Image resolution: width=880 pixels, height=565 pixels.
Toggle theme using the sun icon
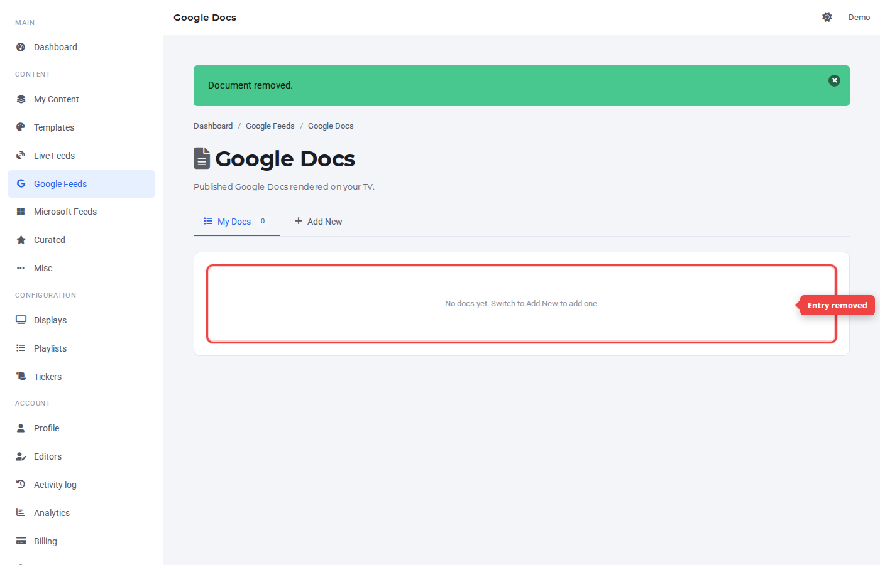tap(827, 18)
